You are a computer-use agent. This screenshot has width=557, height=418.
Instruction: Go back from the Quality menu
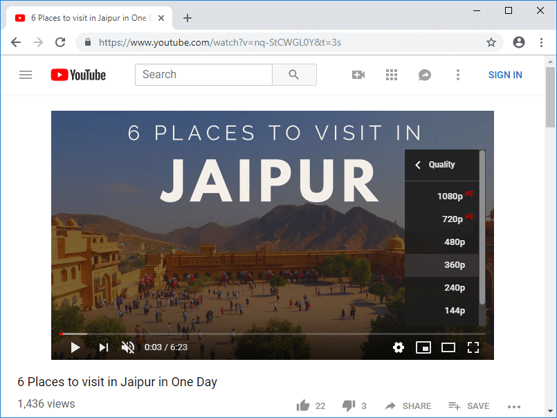[x=418, y=165]
